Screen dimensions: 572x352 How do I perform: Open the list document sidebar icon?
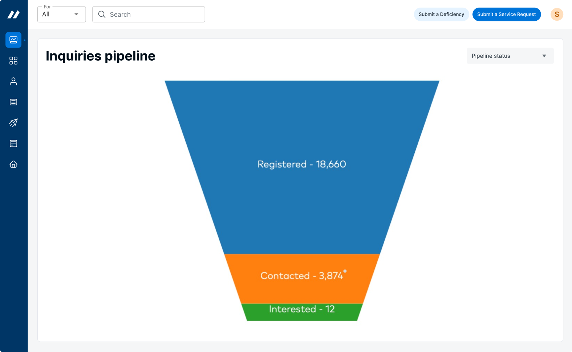pyautogui.click(x=13, y=102)
